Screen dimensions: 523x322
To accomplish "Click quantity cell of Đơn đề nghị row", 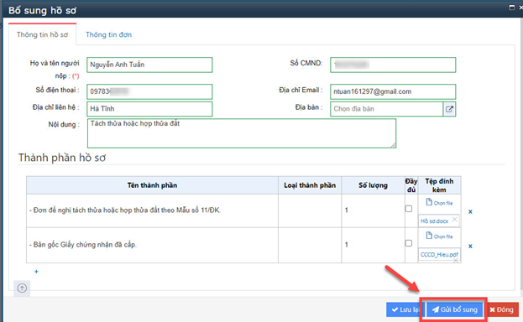I will (x=373, y=210).
